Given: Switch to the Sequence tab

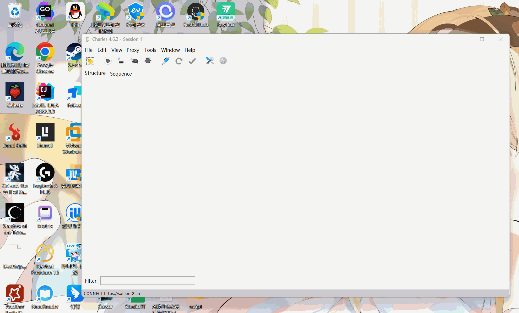Looking at the screenshot, I should [x=121, y=74].
